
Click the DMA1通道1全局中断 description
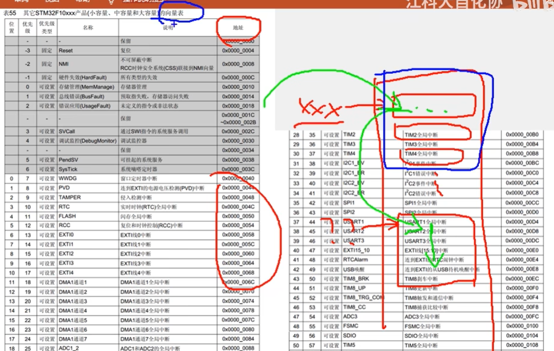(x=145, y=282)
